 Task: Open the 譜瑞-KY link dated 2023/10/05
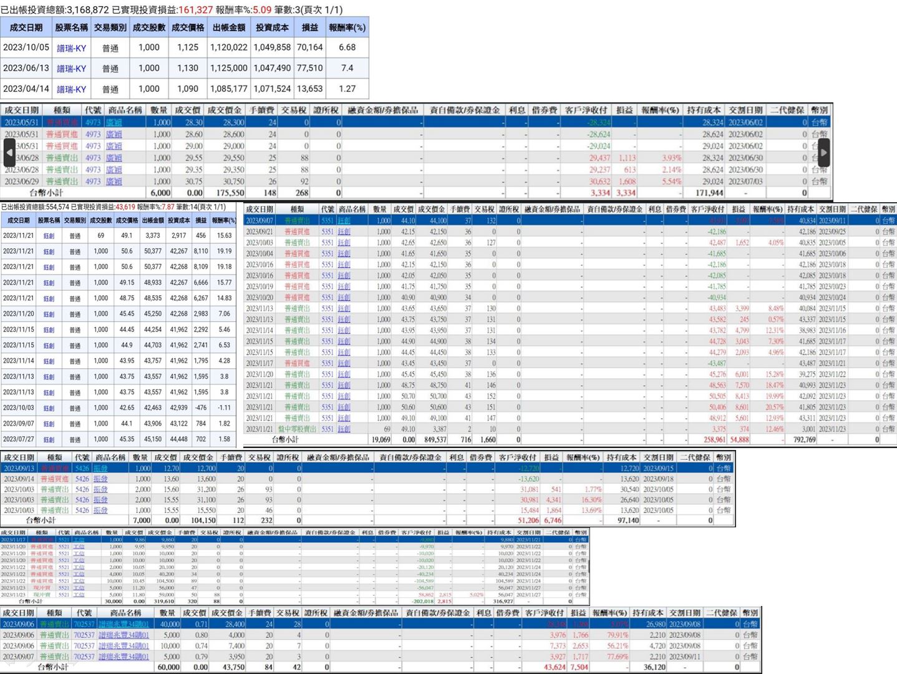pyautogui.click(x=71, y=48)
